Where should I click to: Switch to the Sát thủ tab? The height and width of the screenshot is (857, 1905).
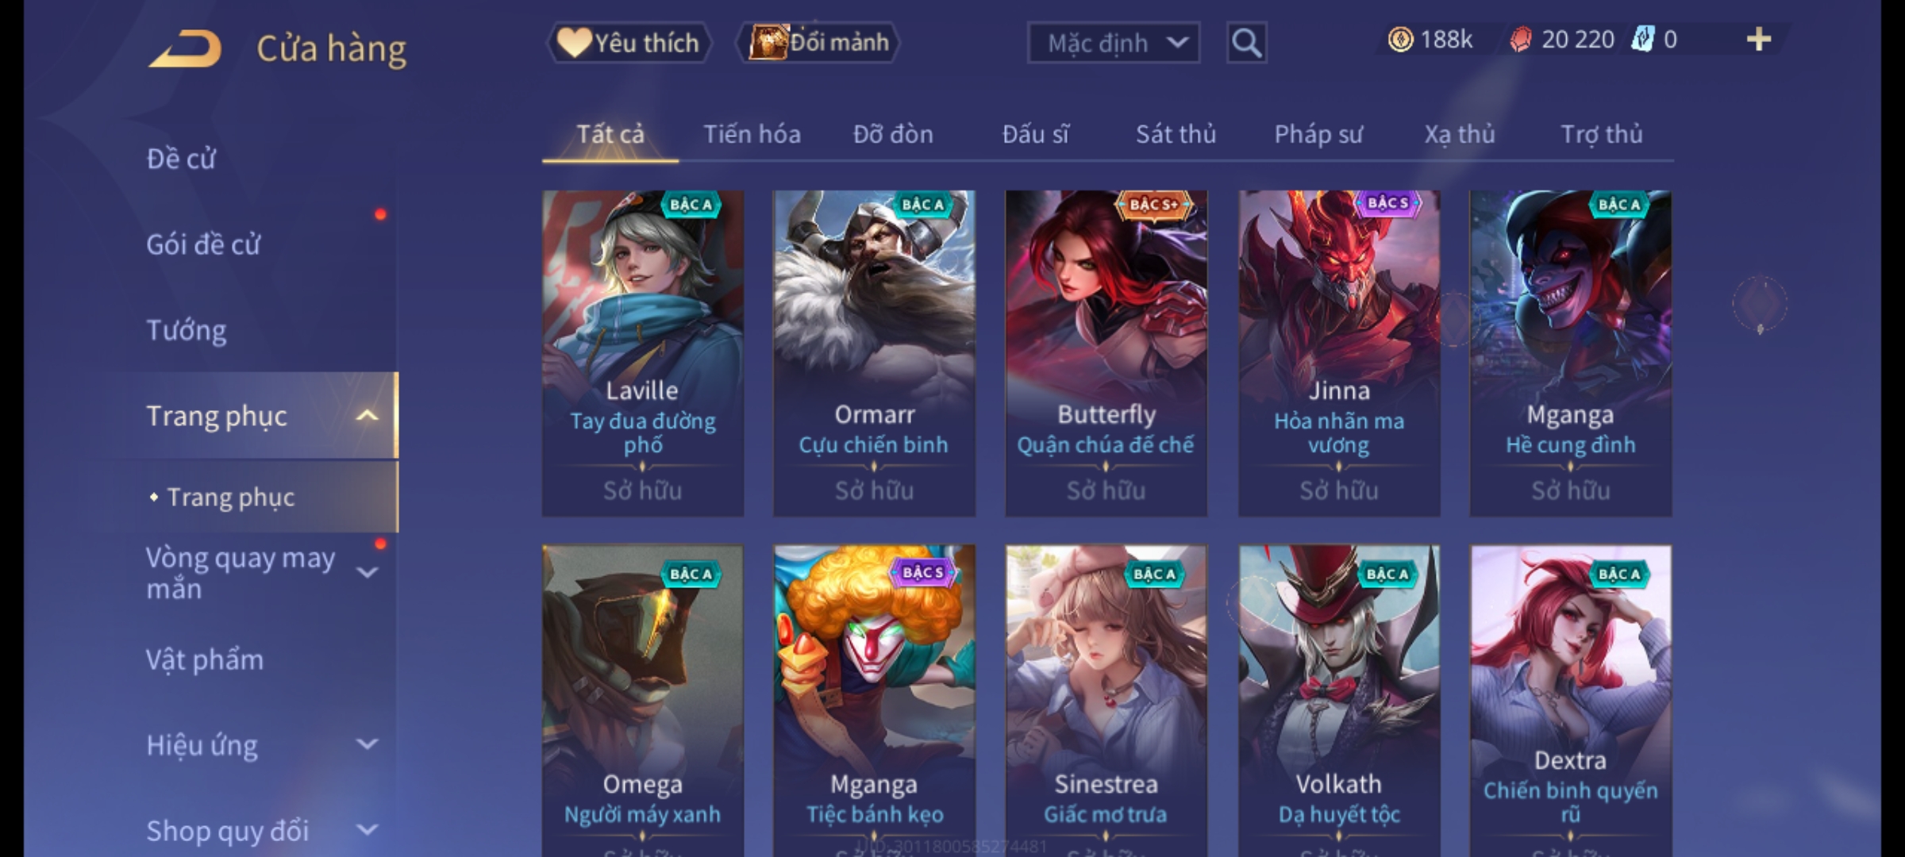[1176, 134]
